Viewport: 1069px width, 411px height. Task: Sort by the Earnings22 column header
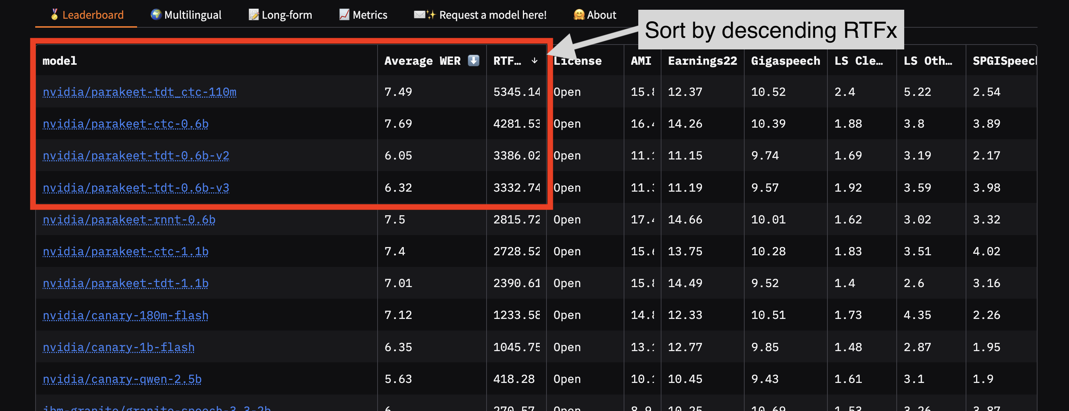click(702, 61)
